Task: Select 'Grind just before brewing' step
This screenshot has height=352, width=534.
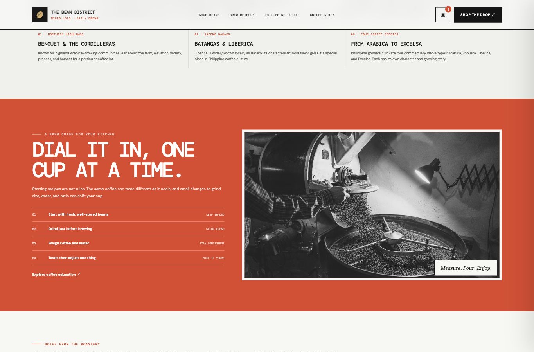Action: (128, 229)
